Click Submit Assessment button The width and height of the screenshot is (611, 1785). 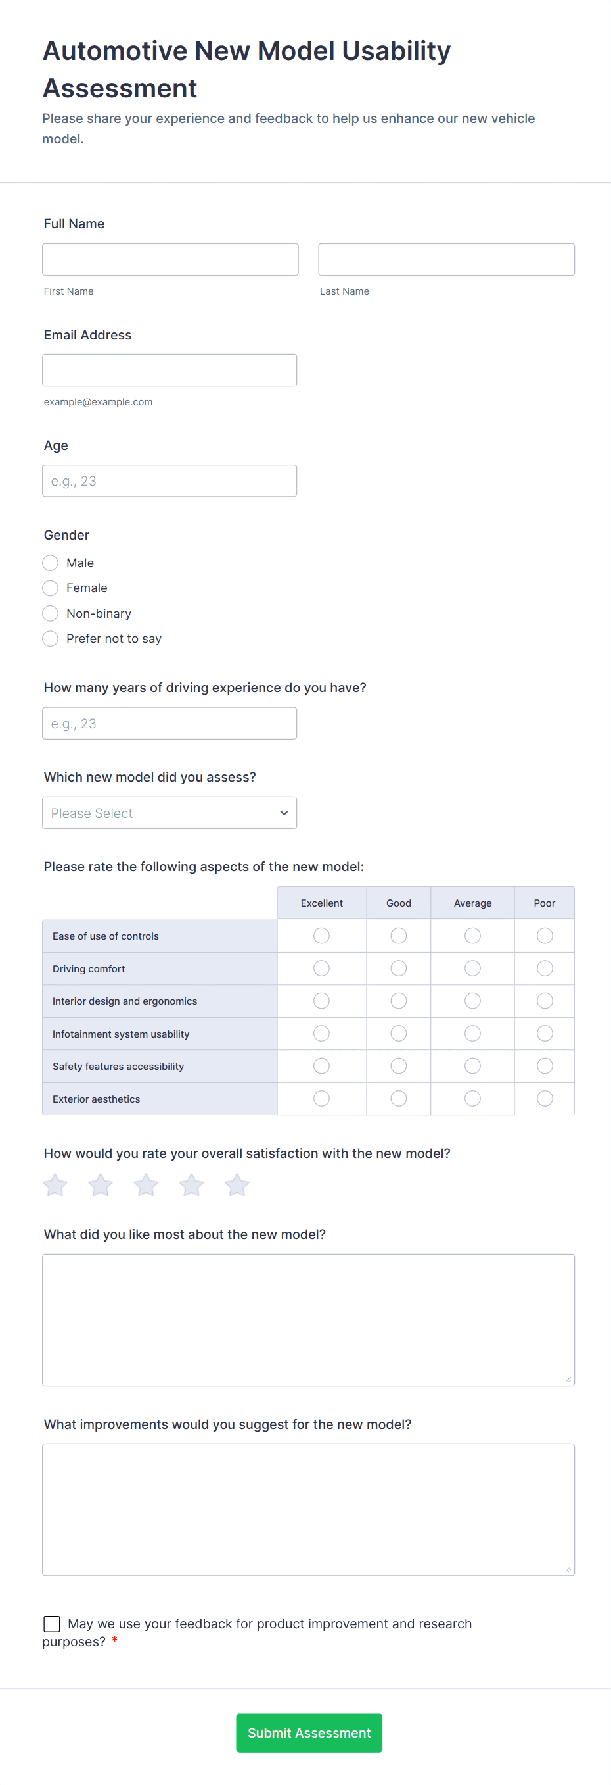[309, 1732]
